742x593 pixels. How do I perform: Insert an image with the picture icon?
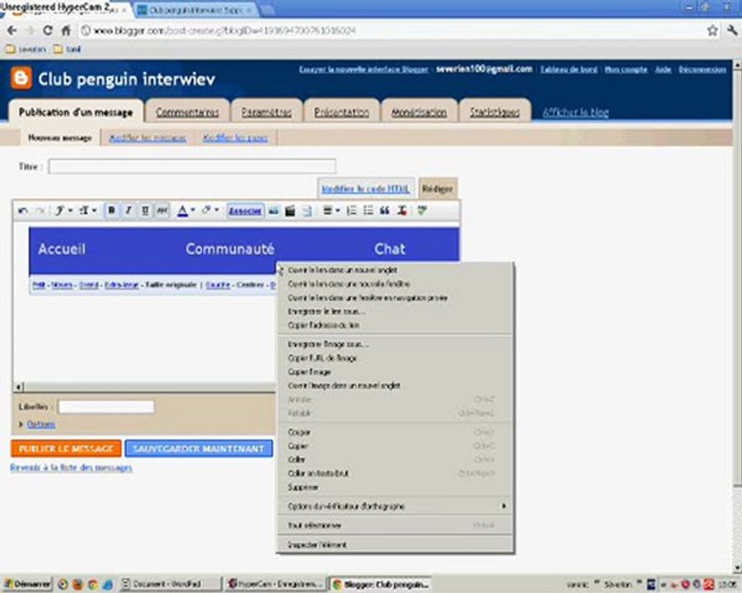pos(274,211)
